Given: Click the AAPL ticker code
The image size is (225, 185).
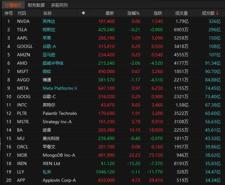Looking at the screenshot, I should tap(22, 38).
